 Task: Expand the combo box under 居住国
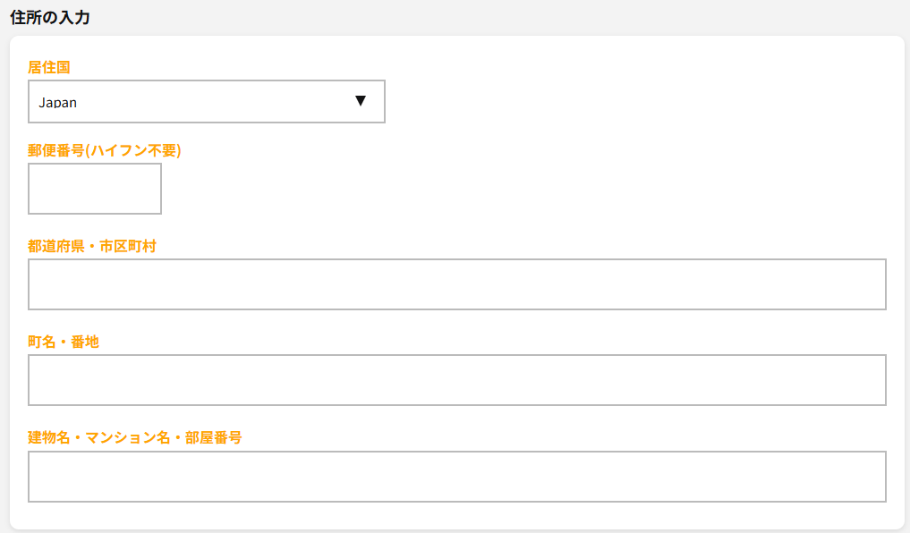point(207,102)
